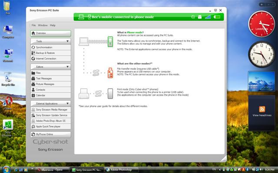Image resolution: width=278 pixels, height=173 pixels.
Task: Select the Network desktop icon
Action: pyautogui.click(x=8, y=56)
